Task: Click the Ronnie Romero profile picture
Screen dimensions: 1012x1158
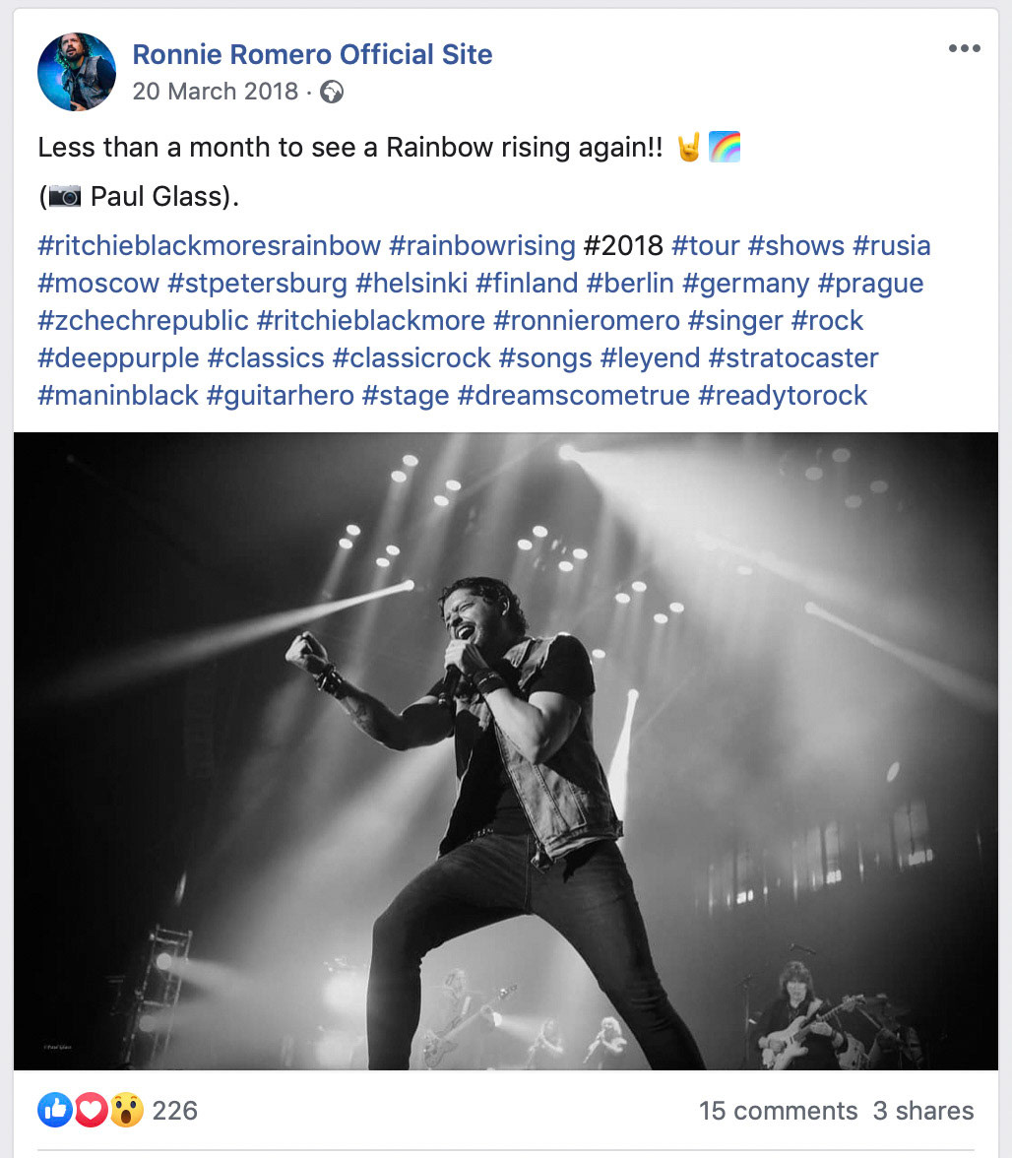Action: click(77, 72)
